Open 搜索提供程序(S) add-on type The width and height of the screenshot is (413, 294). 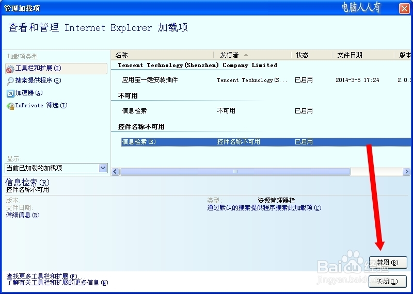point(38,80)
